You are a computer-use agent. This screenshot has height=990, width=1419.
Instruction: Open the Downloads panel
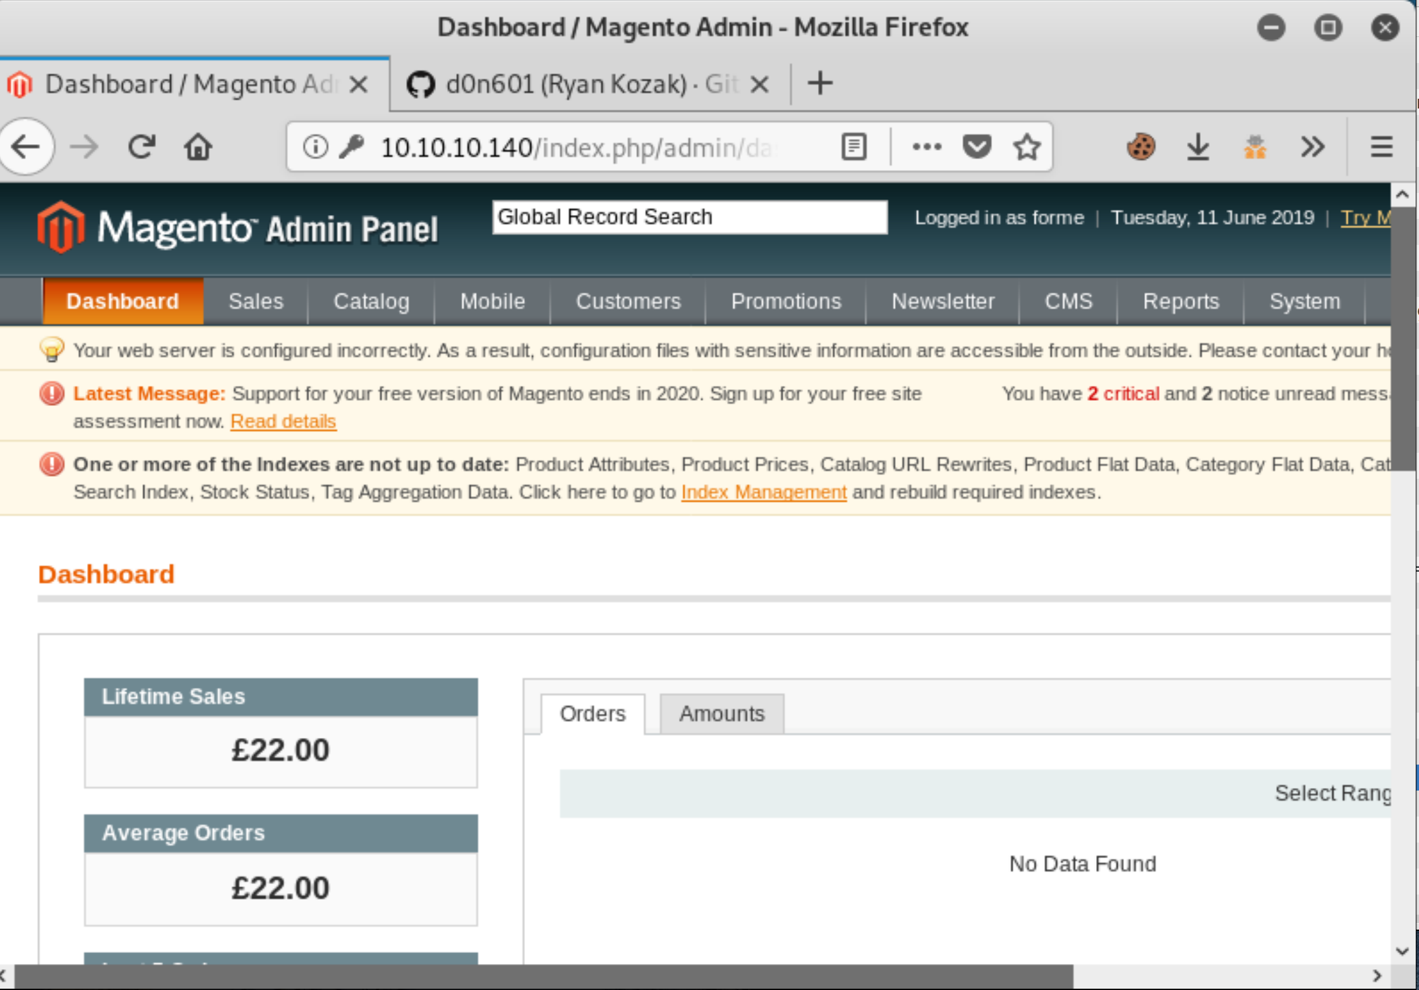(x=1198, y=147)
